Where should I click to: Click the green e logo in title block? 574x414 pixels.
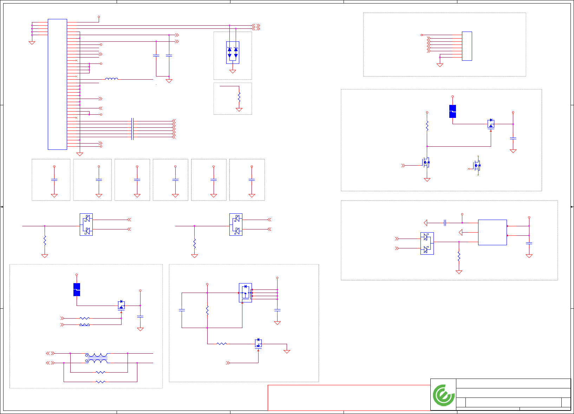443,395
